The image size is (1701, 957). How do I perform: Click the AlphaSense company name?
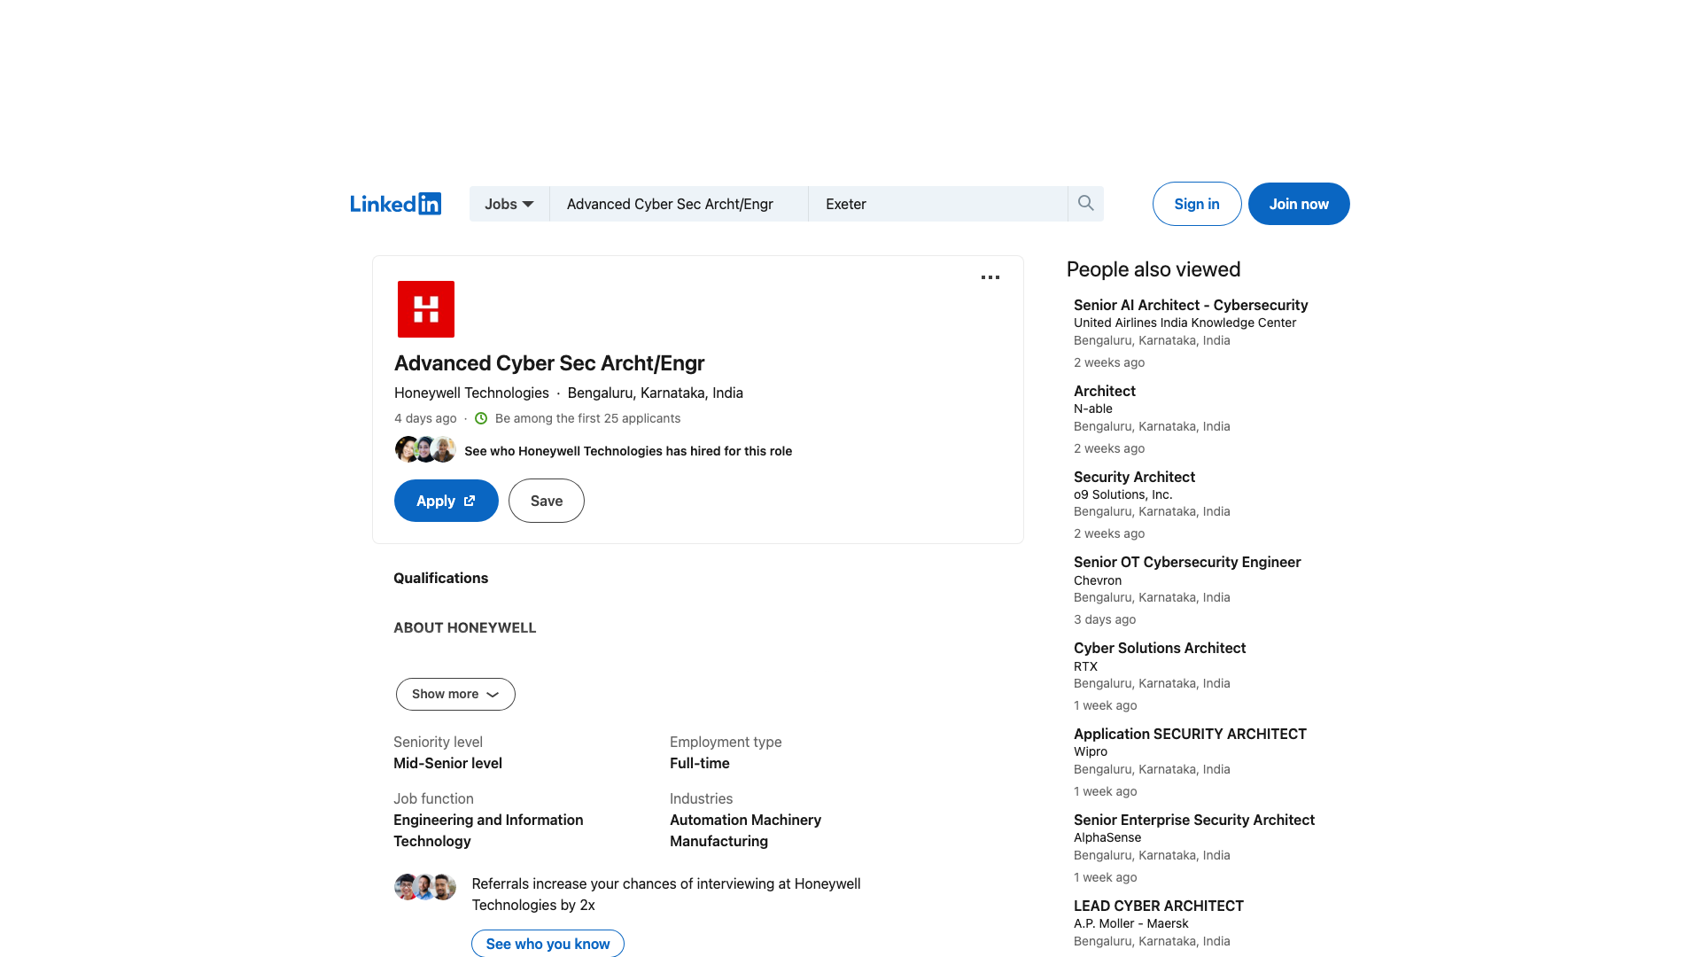click(1107, 837)
